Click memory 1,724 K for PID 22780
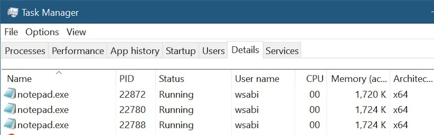This screenshot has height=135, width=434. tap(371, 110)
